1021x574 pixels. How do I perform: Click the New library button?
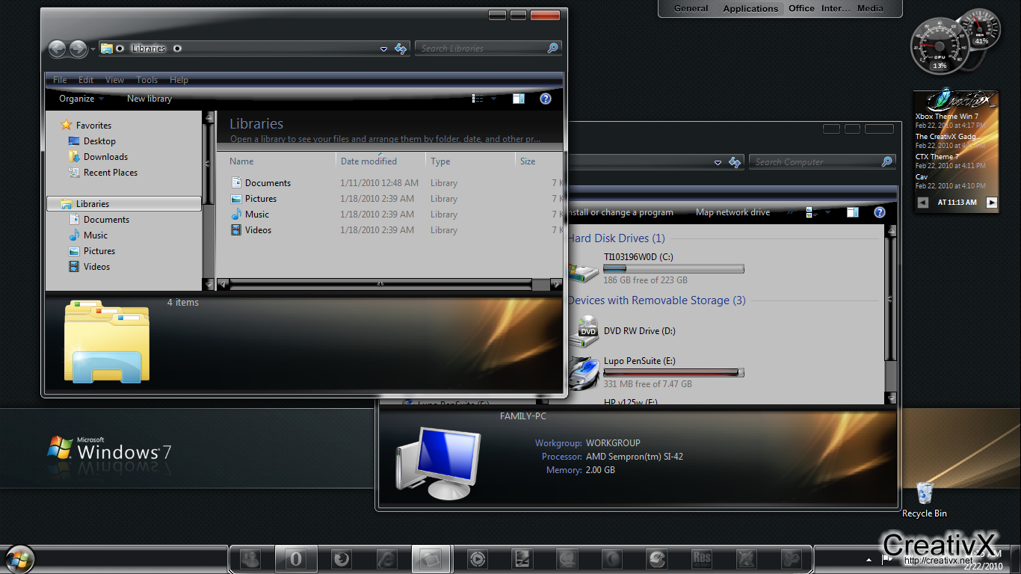[149, 98]
